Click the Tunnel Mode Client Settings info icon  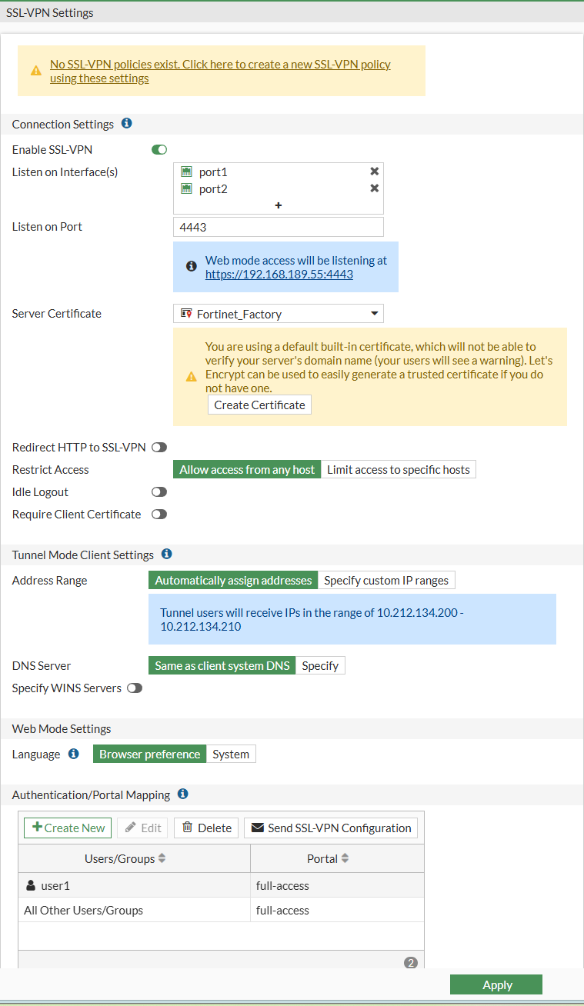pyautogui.click(x=167, y=554)
